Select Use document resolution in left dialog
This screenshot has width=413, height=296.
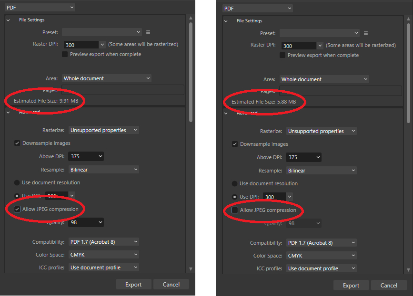[17, 182]
